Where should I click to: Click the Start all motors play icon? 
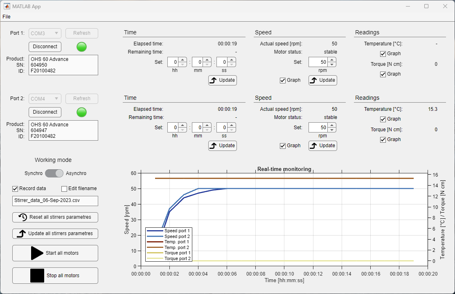tap(37, 253)
